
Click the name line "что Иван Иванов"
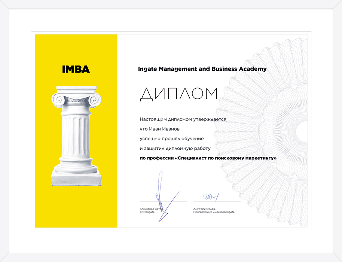(160, 129)
